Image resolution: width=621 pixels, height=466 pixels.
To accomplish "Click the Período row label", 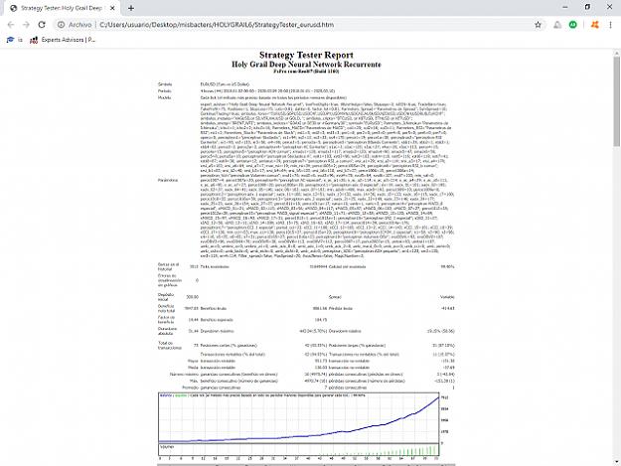I will coord(164,91).
